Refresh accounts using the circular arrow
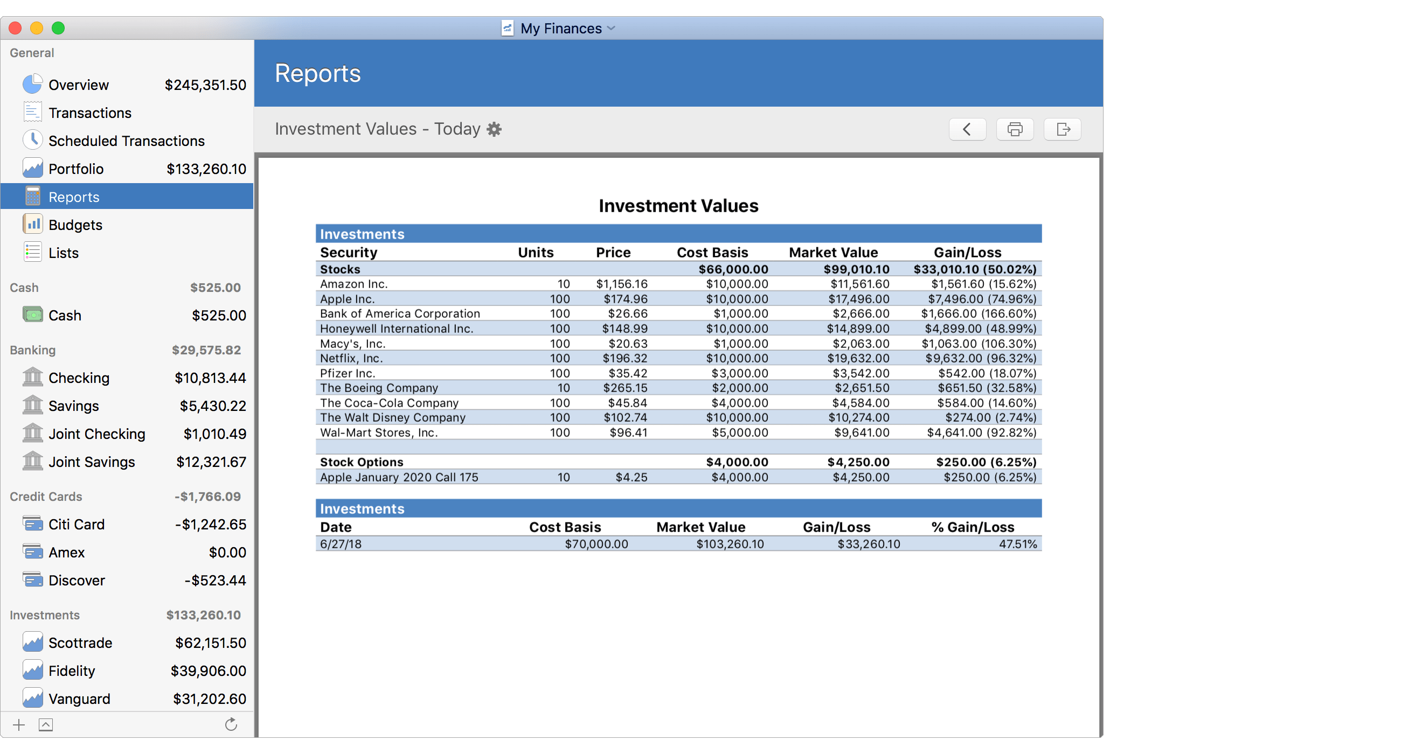1401x754 pixels. (x=231, y=724)
